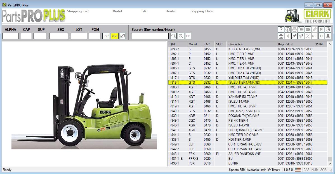Click the undo arrow icon

click(123, 36)
